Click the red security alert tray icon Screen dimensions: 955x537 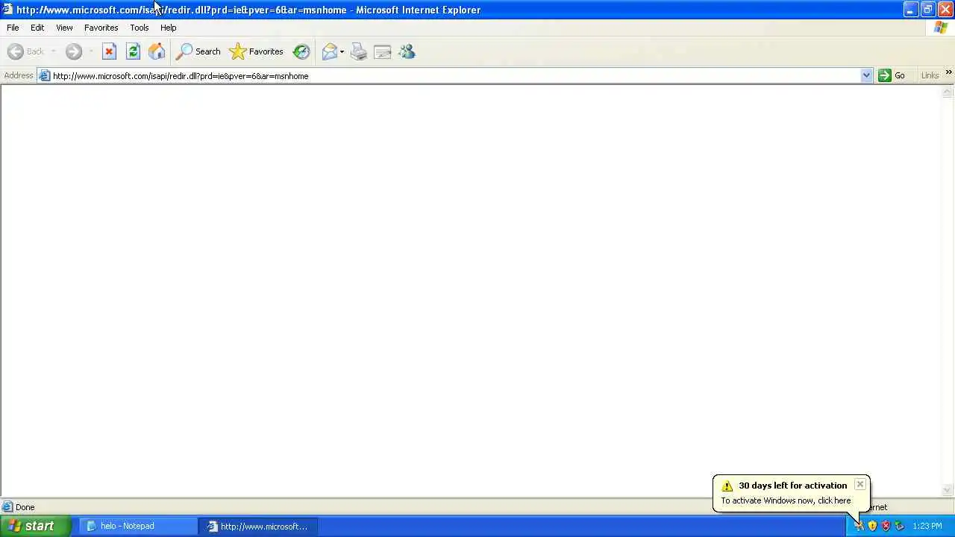[886, 526]
